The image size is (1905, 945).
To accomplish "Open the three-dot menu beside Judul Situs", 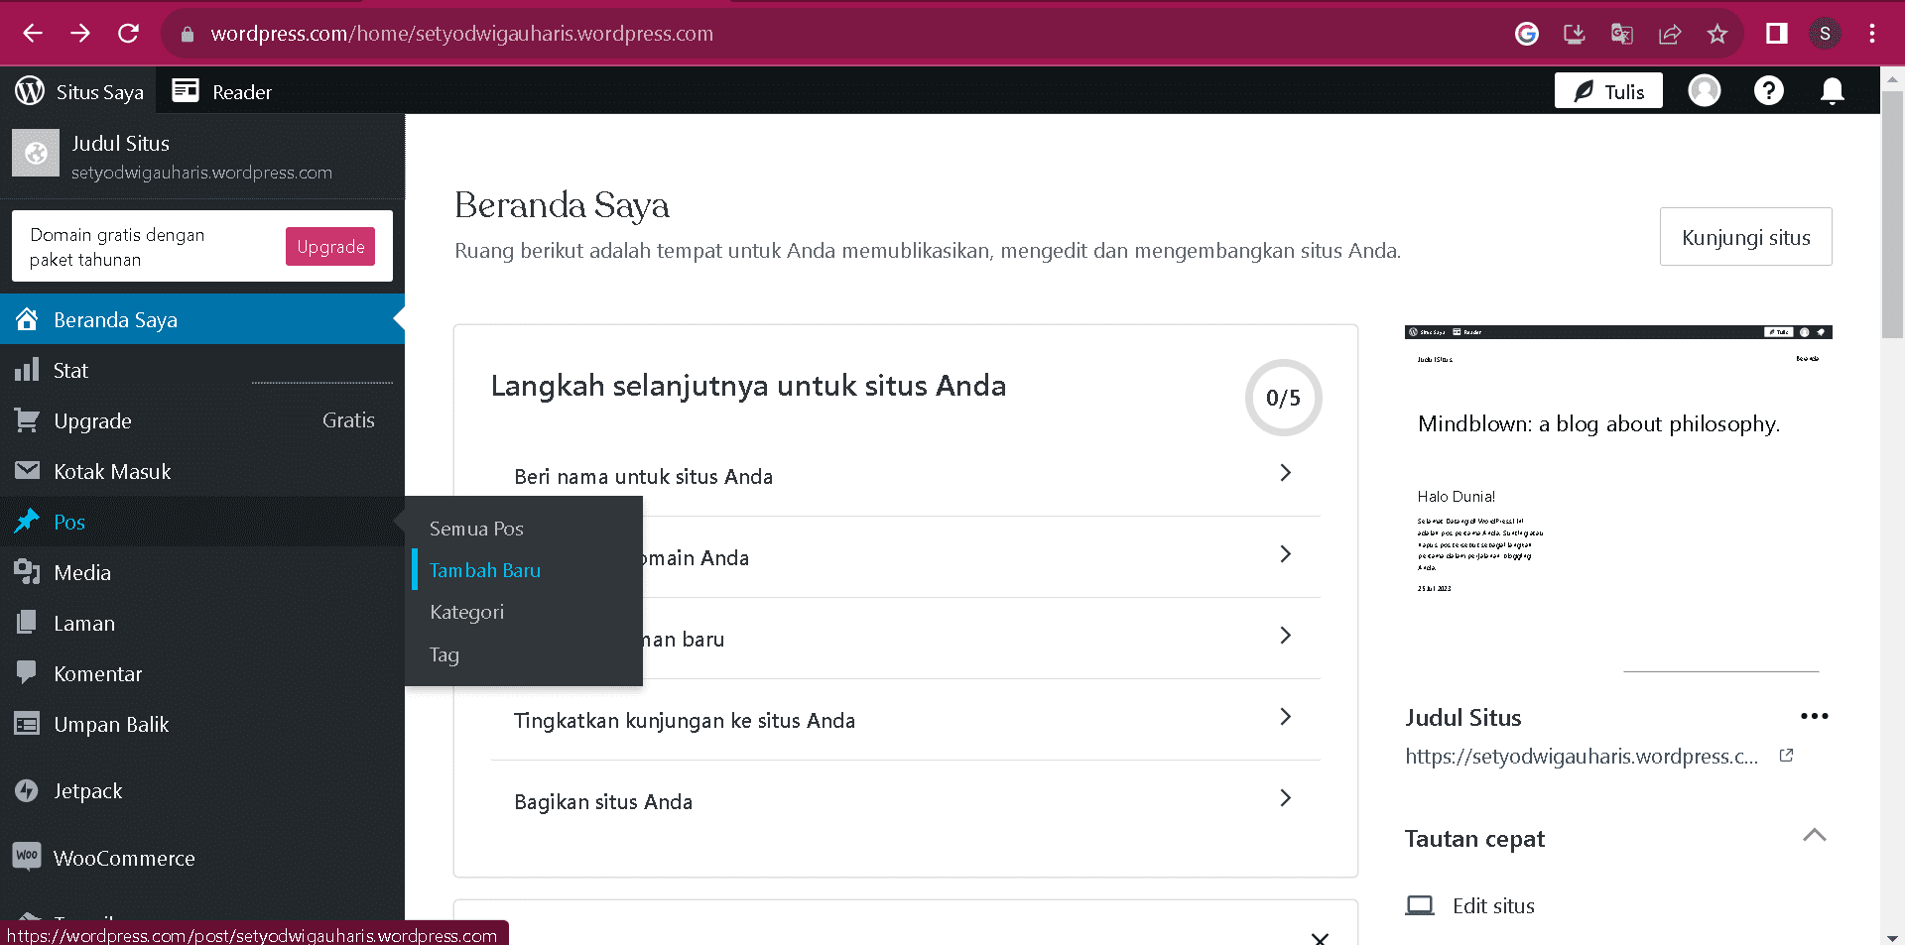I will 1814,716.
